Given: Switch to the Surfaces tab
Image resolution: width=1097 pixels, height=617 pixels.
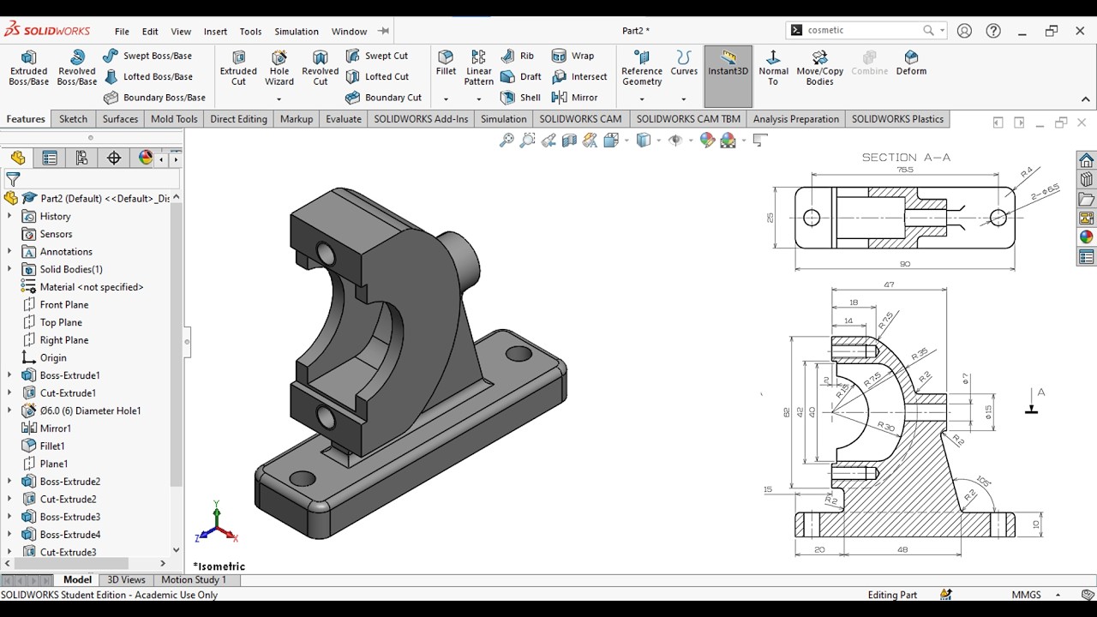Looking at the screenshot, I should pyautogui.click(x=120, y=119).
